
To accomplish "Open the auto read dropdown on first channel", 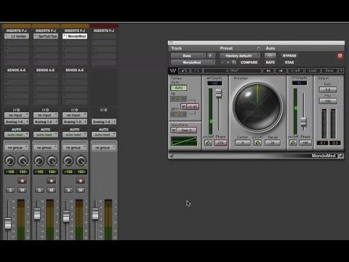I will pyautogui.click(x=17, y=135).
